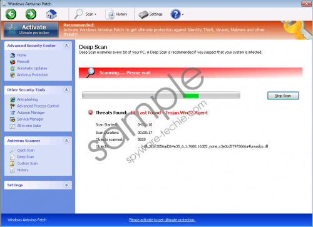Screen dimensions: 313x227
Task: Click the Autorun Manager icon
Action: coord(13,113)
